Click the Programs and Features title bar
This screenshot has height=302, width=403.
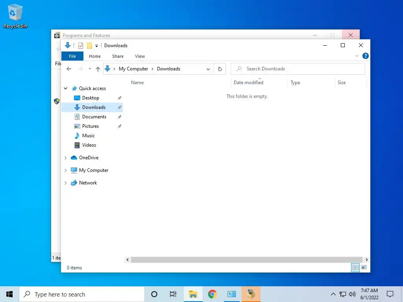(x=180, y=35)
